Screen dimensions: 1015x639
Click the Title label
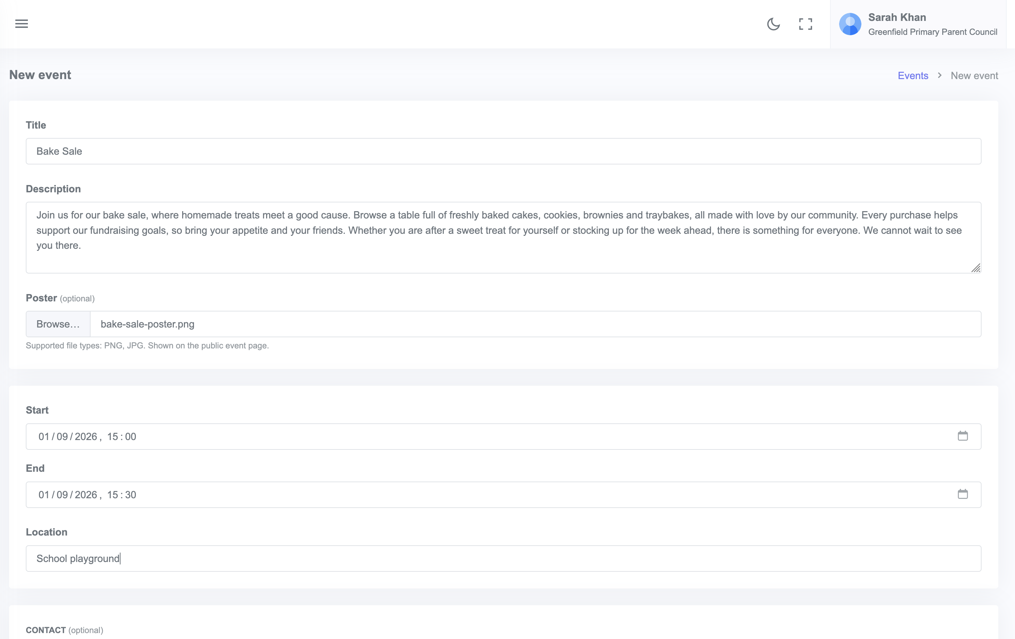click(x=36, y=125)
